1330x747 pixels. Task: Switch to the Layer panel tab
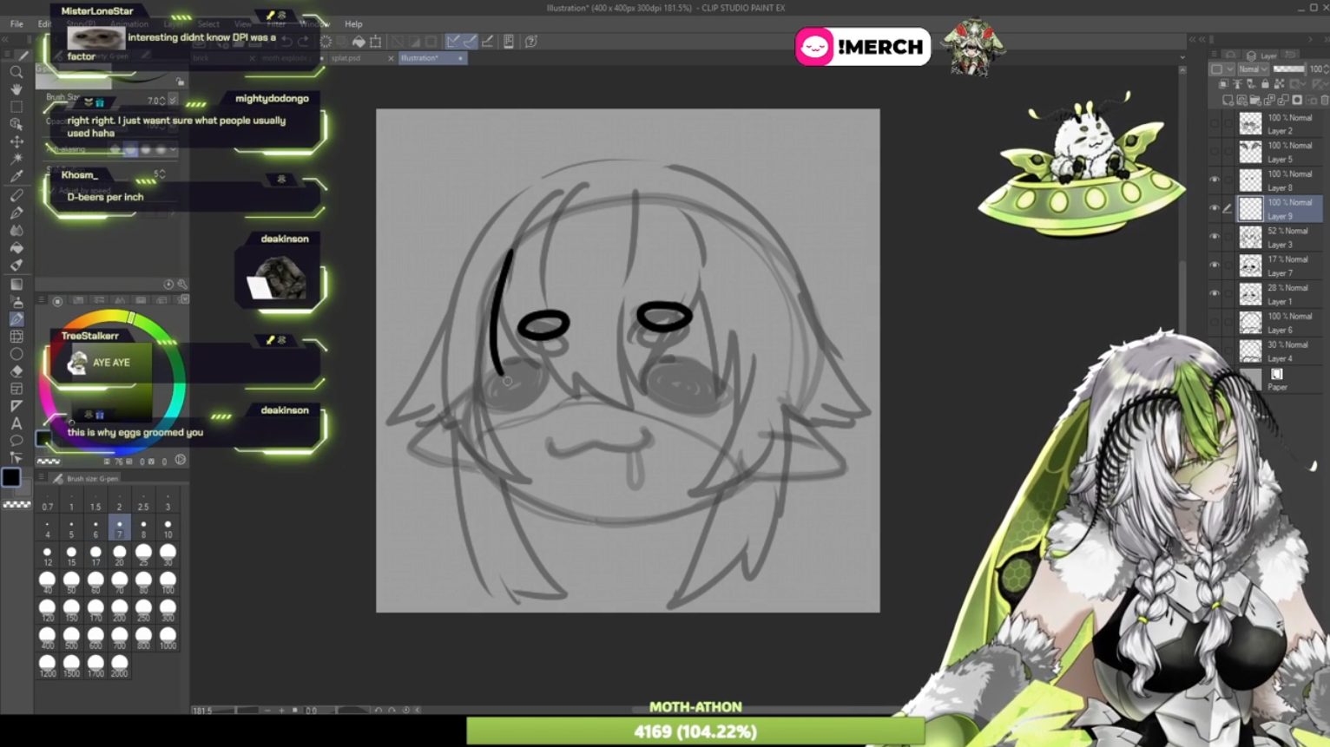click(x=1262, y=56)
